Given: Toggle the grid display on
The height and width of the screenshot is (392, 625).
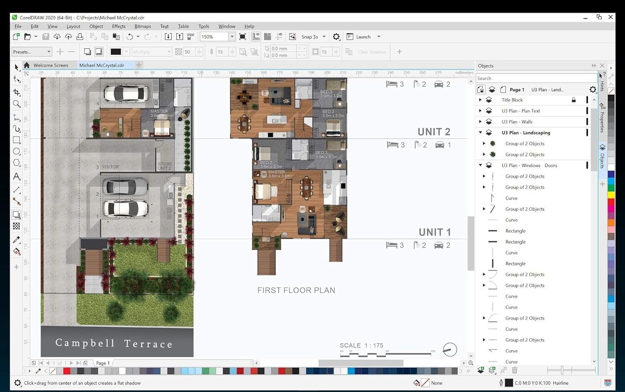Looking at the screenshot, I should (268, 37).
